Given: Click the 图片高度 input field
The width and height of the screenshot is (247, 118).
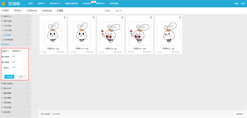Looking at the screenshot, I should [19, 62].
